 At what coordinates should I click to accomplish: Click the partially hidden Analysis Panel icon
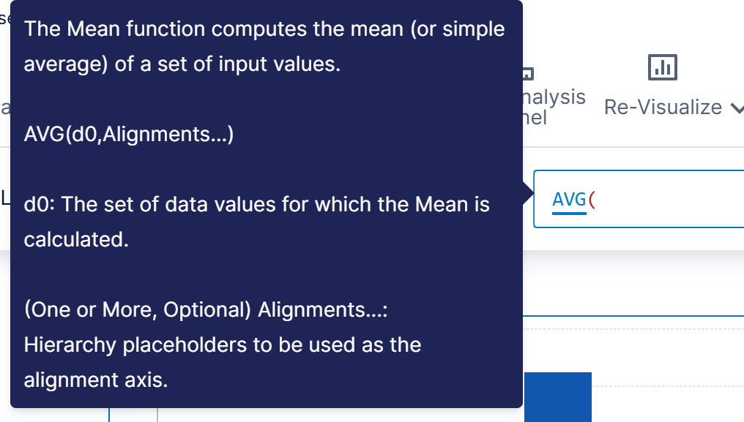527,73
